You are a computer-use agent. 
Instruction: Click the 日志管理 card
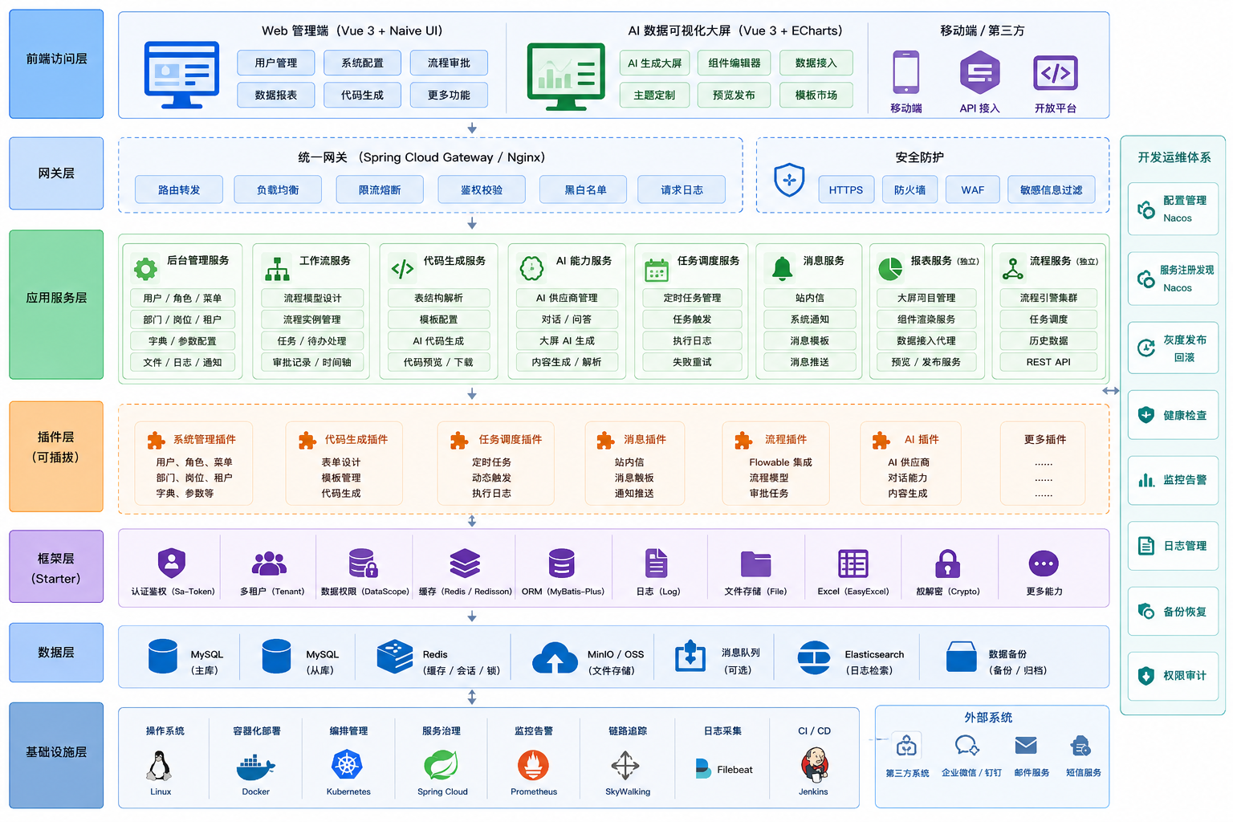[x=1173, y=546]
